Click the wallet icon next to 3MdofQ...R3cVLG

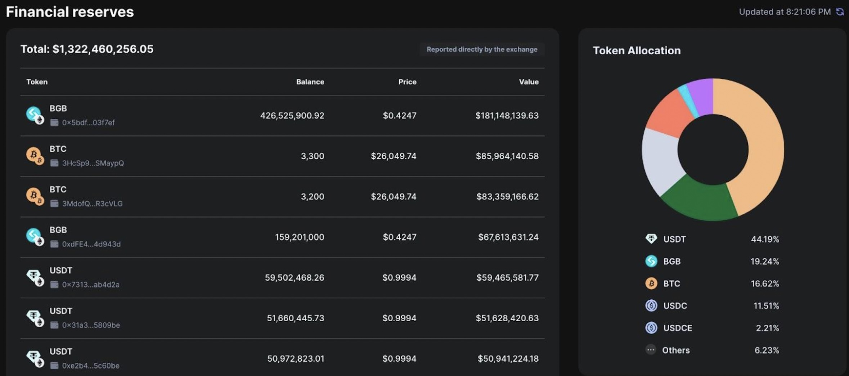[x=55, y=203]
